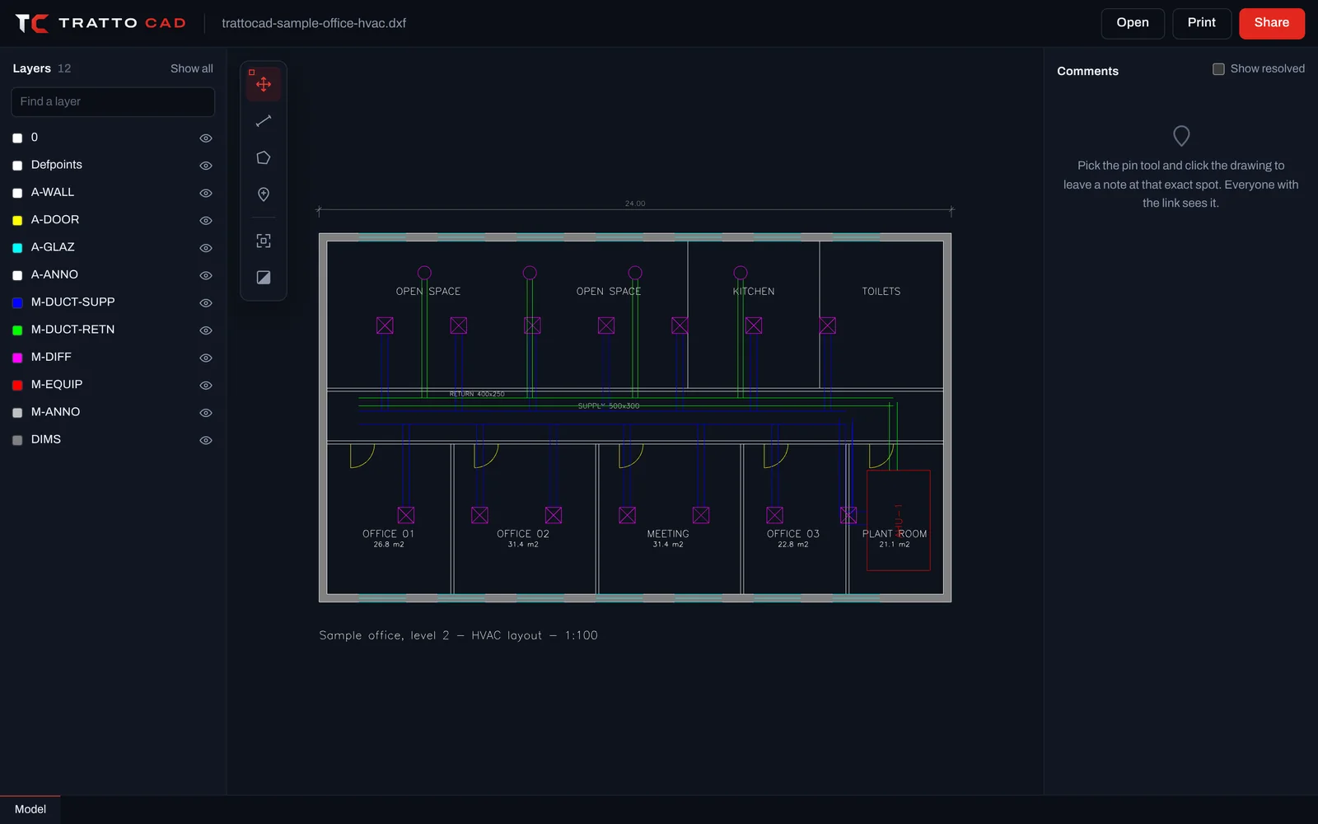
Task: Click the blue M-DUCT-SUPP color swatch
Action: [17, 303]
